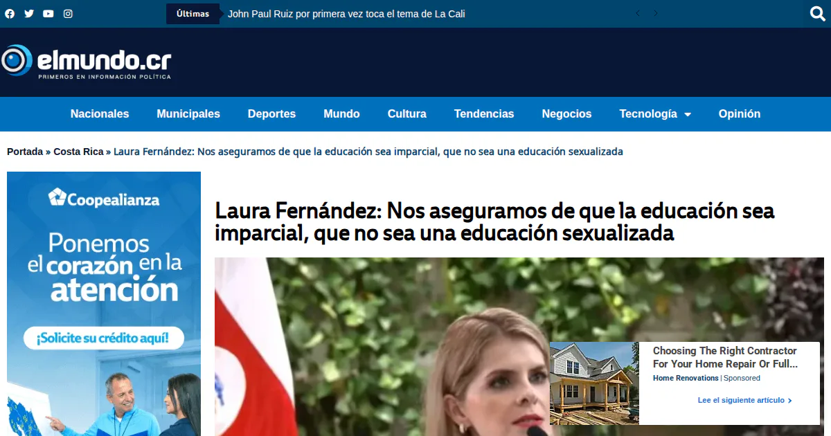Click the Home Renovations sponsor label
The height and width of the screenshot is (436, 831).
[x=686, y=378]
